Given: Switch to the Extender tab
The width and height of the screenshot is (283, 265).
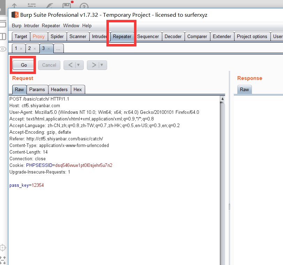Looking at the screenshot, I should (222, 37).
